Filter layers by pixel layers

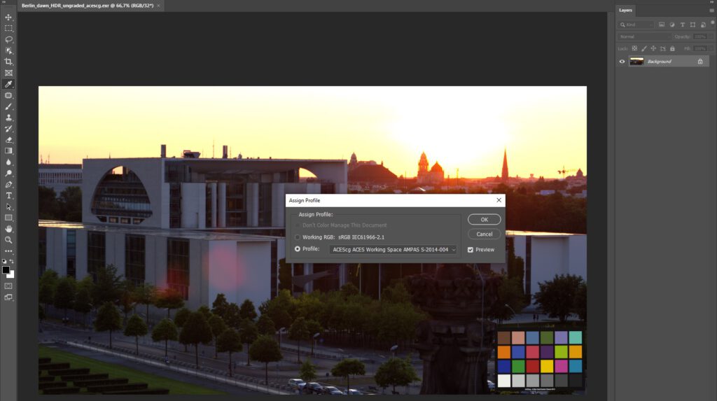(662, 24)
